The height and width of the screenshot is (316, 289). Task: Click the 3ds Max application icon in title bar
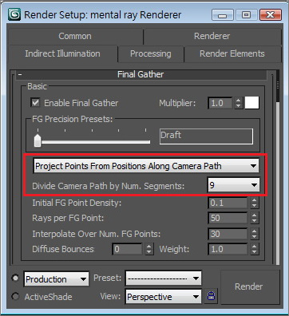click(x=14, y=14)
